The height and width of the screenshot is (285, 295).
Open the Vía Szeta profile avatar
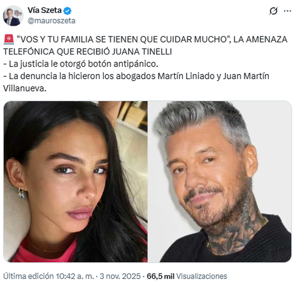tap(13, 16)
